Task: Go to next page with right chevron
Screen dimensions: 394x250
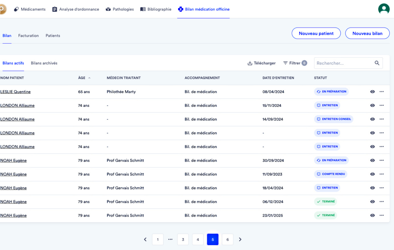Action: [x=240, y=239]
